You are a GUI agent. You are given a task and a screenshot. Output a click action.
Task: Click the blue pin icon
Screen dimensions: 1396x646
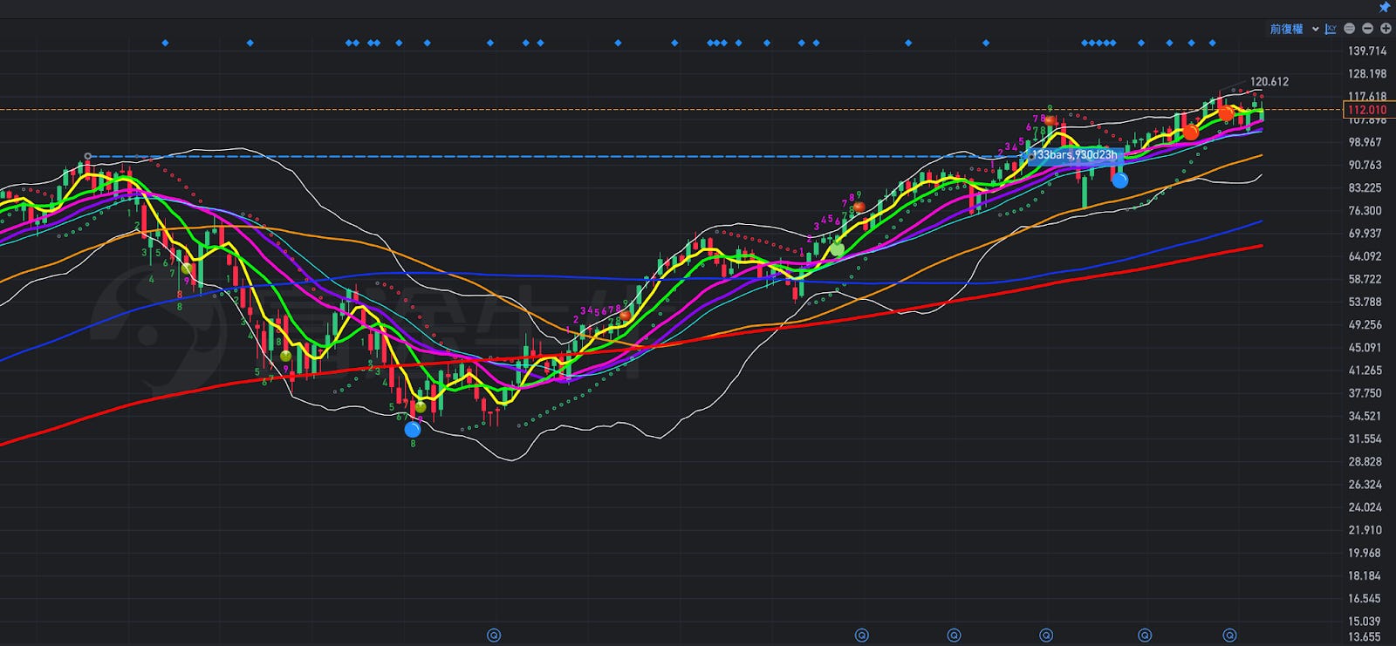(x=1384, y=7)
